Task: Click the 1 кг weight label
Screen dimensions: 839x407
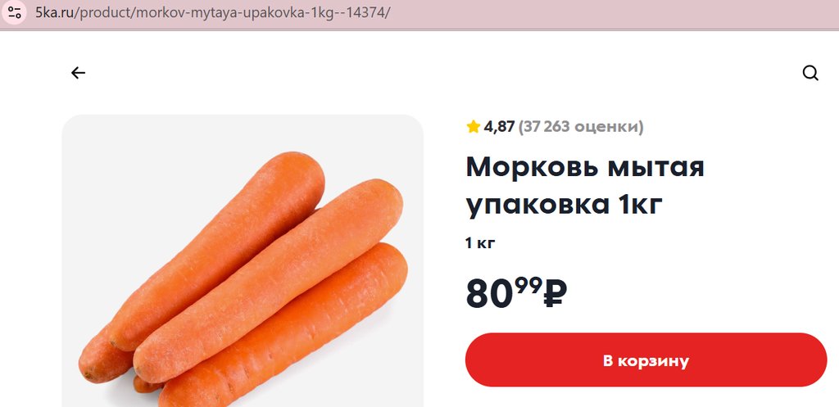Action: click(x=480, y=242)
